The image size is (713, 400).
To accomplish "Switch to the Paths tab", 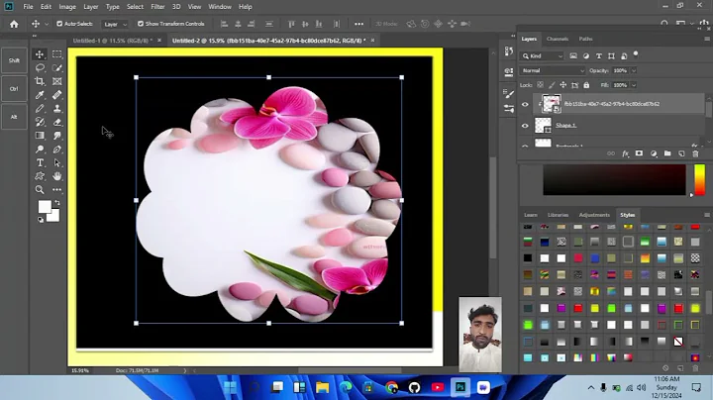I will pos(585,39).
